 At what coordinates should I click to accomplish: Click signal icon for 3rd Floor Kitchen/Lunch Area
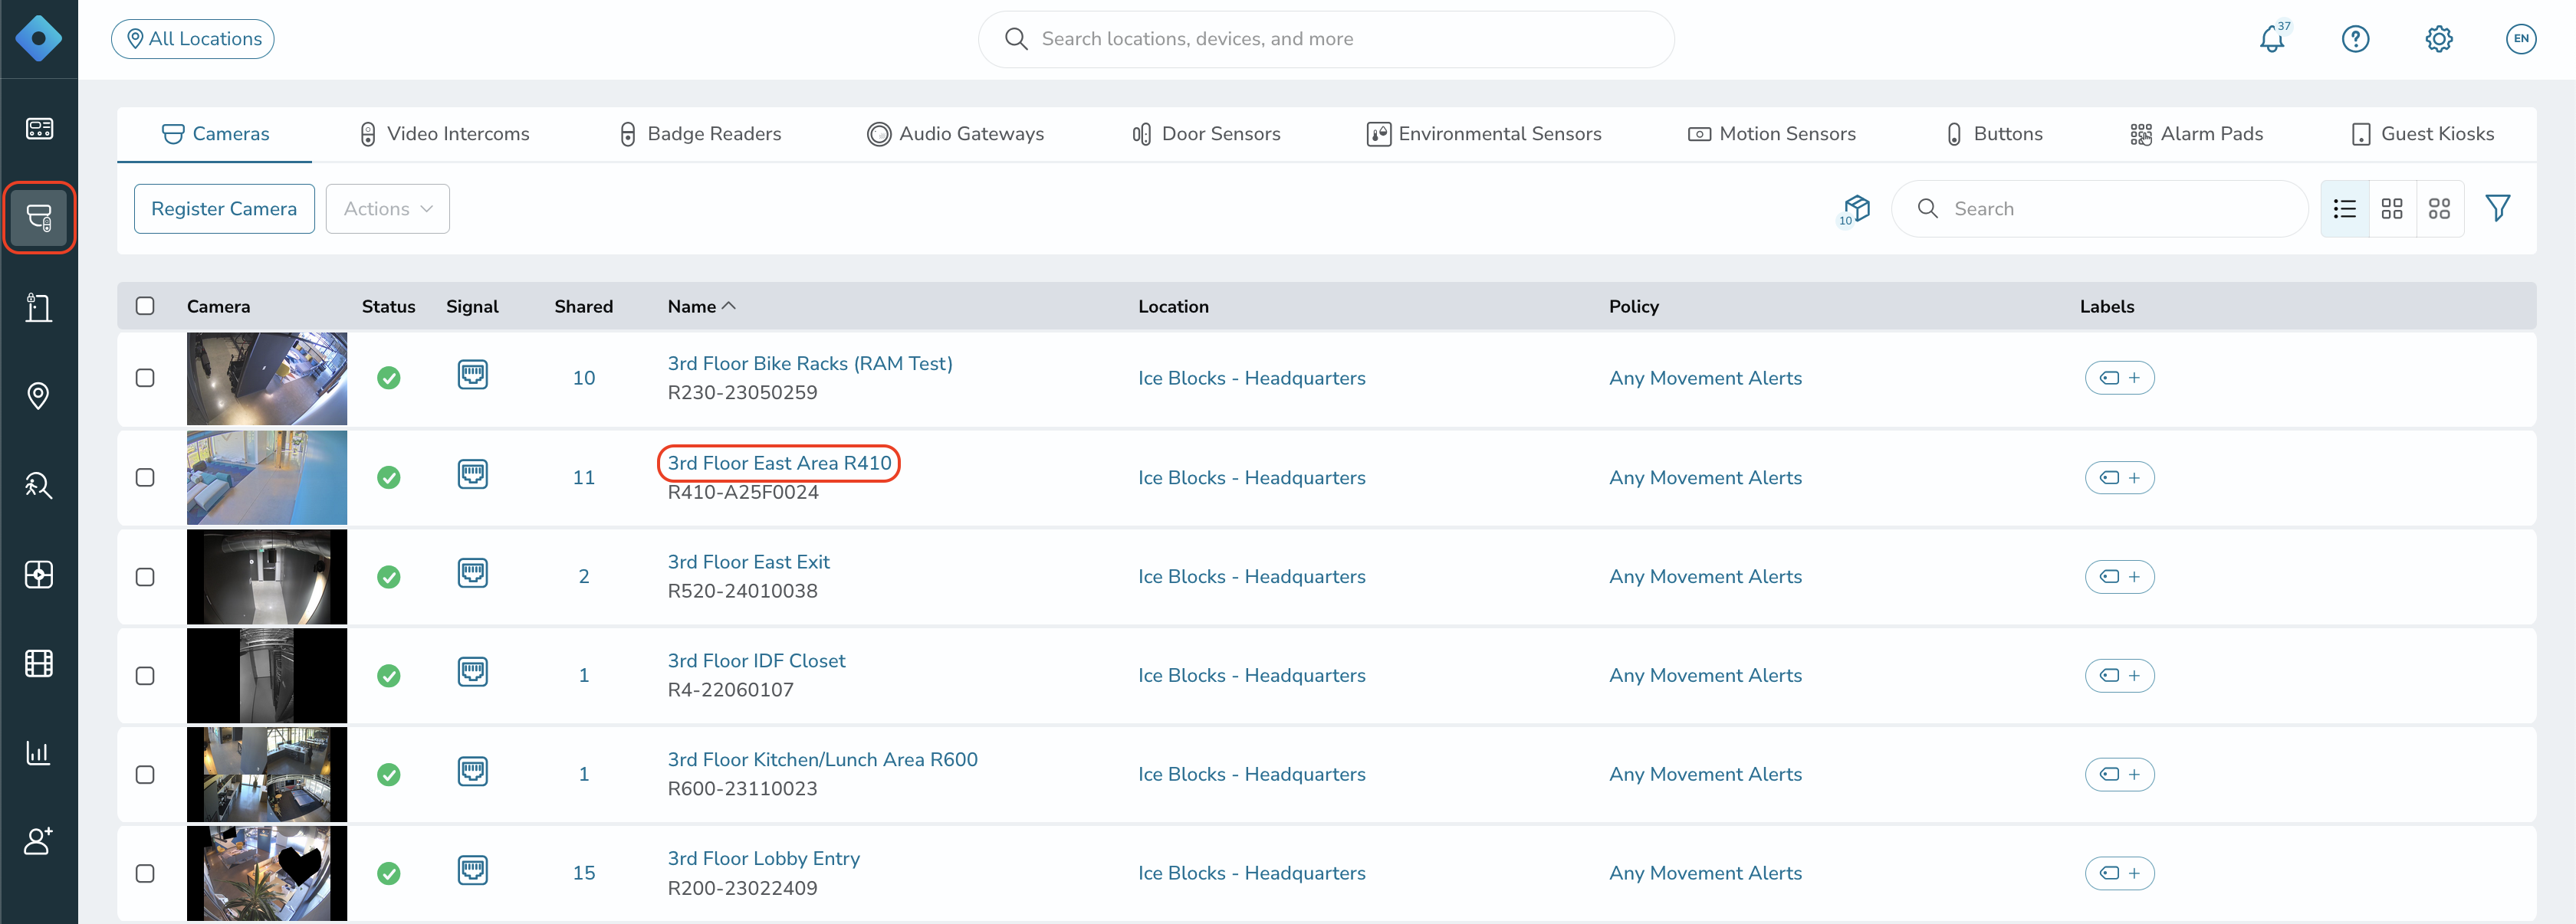click(473, 772)
